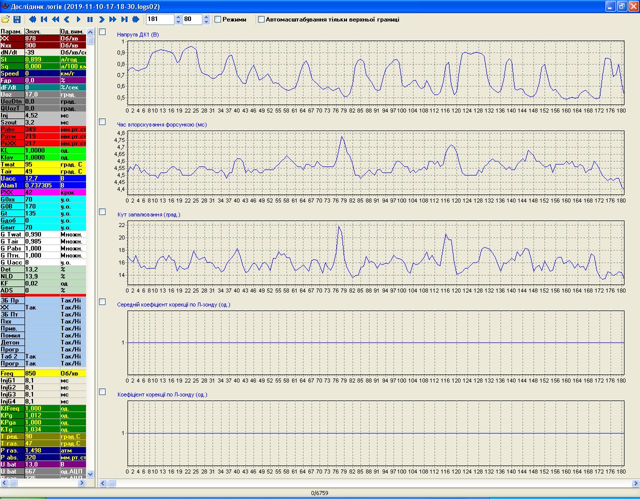The height and width of the screenshot is (499, 640).
Task: Step one frame back (single left arrow)
Action: (67, 19)
